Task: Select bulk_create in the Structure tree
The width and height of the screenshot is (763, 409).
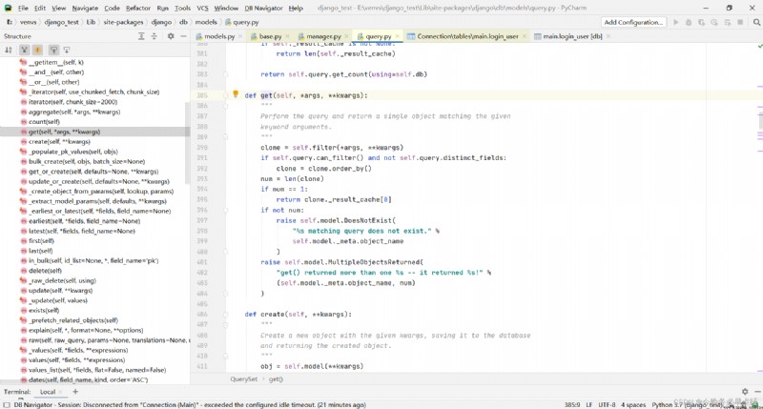Action: click(x=87, y=161)
